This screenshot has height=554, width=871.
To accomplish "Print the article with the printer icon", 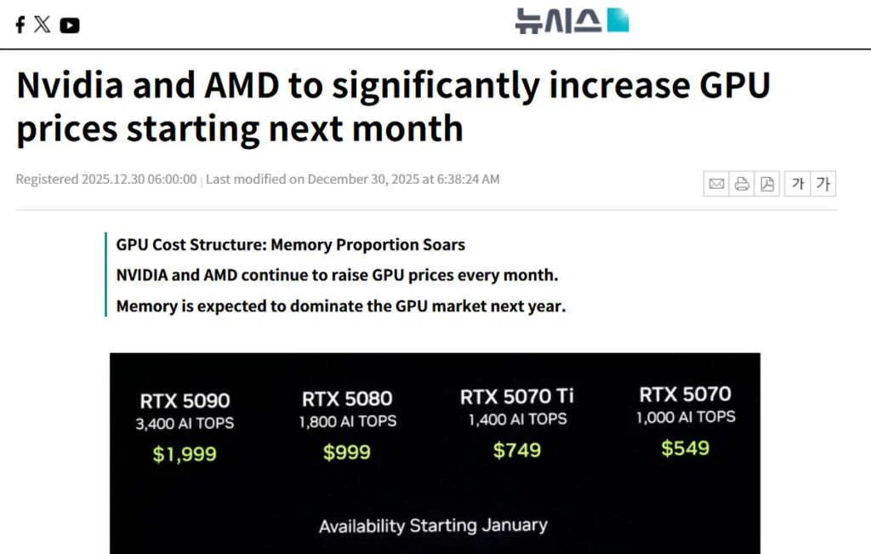I will 742,183.
